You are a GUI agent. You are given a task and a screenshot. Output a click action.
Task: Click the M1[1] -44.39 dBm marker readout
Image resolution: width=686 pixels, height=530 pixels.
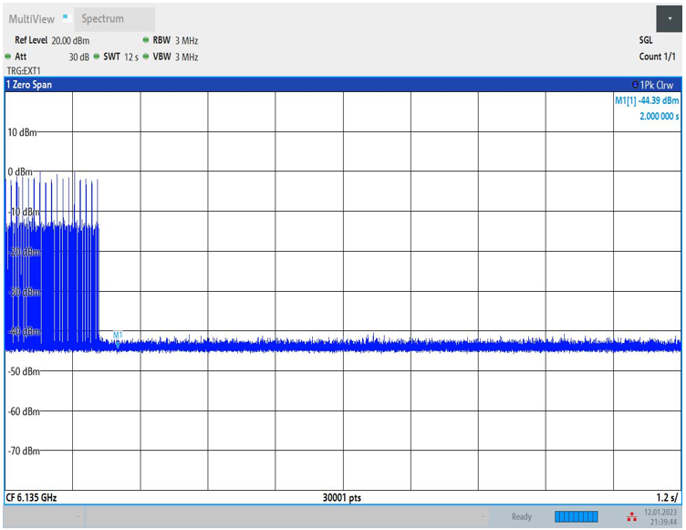click(647, 100)
